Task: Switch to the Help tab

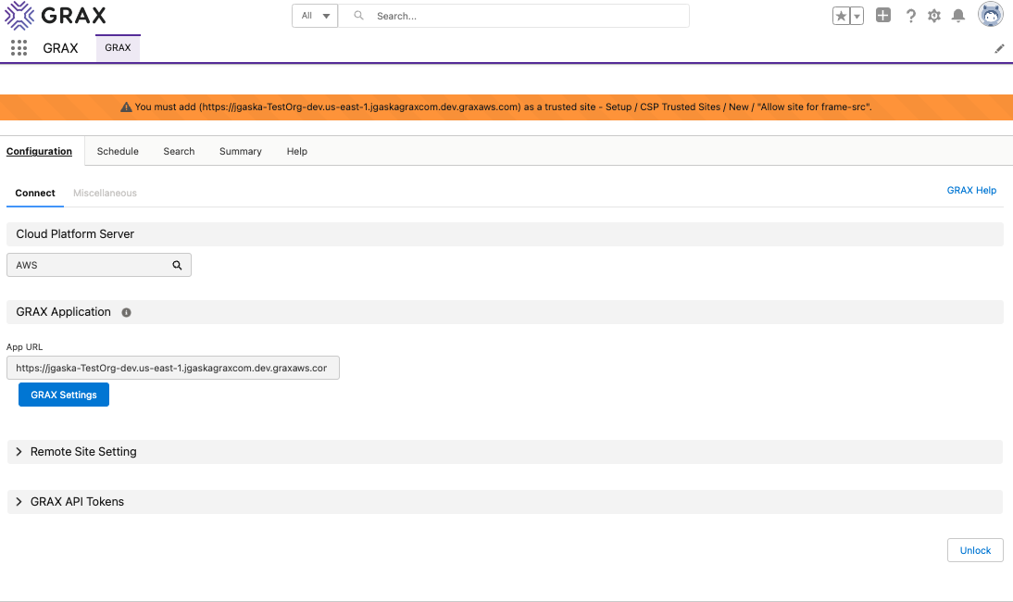Action: (x=297, y=151)
